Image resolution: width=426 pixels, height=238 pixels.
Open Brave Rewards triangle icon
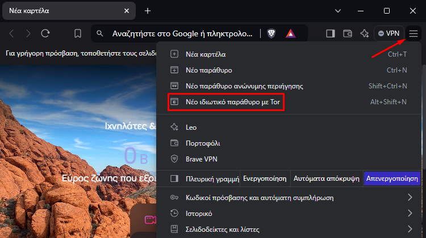click(x=290, y=33)
